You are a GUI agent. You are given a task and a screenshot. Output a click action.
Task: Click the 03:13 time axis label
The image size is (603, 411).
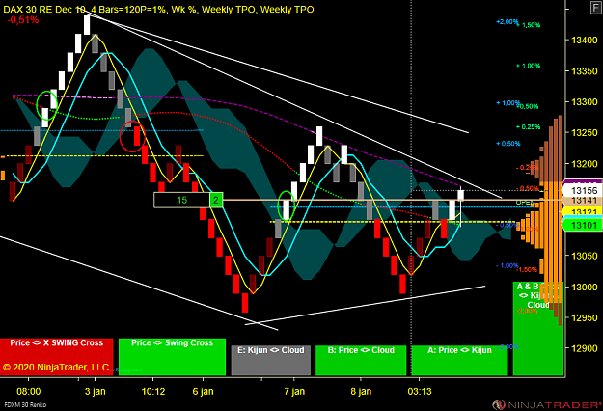[420, 392]
